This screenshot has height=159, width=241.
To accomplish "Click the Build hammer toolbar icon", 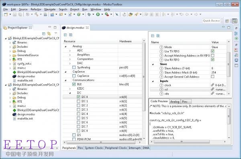I will click(x=37, y=14).
